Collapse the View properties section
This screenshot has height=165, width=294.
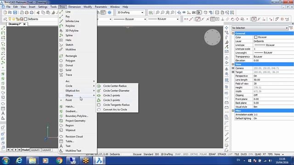(233, 64)
